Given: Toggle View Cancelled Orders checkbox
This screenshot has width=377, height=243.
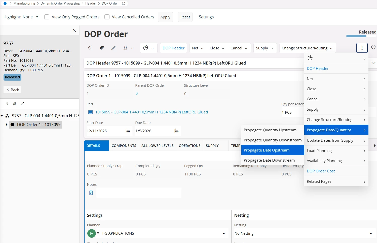Looking at the screenshot, I should click(107, 17).
